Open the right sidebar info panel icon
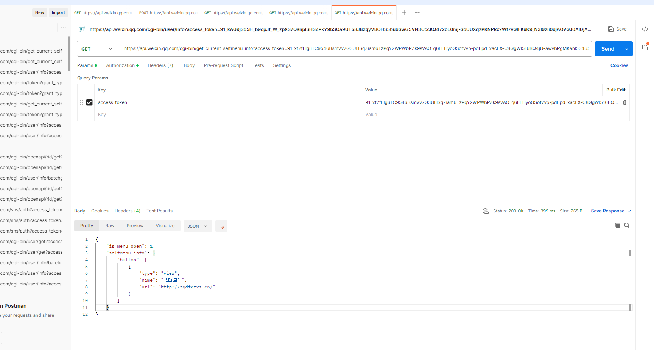Image resolution: width=654 pixels, height=352 pixels. click(645, 47)
